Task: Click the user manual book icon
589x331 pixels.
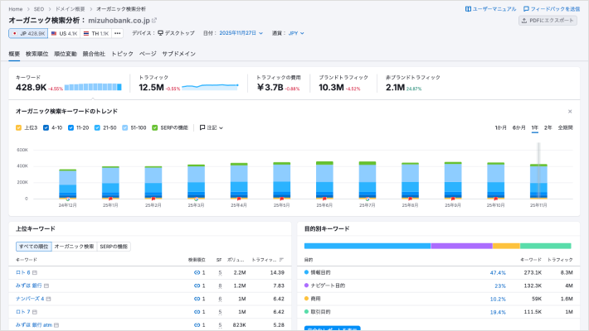Action: (468, 8)
